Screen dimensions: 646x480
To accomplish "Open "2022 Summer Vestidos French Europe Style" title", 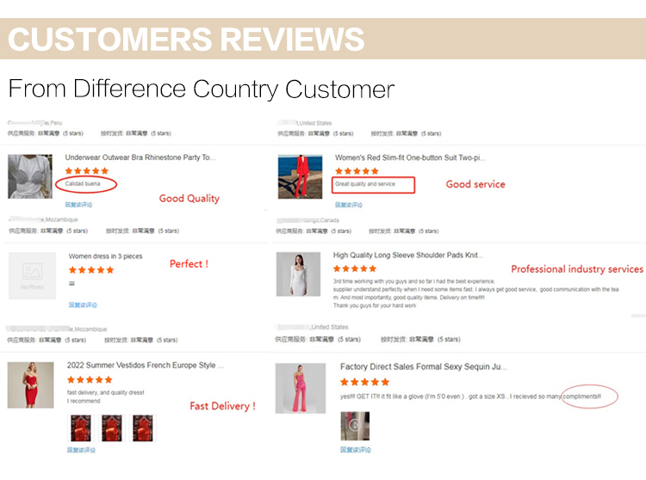I will [x=146, y=366].
